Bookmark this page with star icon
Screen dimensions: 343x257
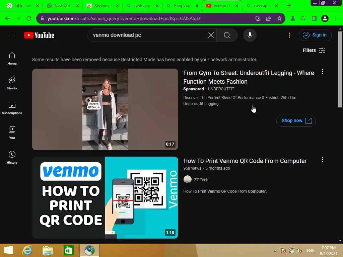click(279, 19)
